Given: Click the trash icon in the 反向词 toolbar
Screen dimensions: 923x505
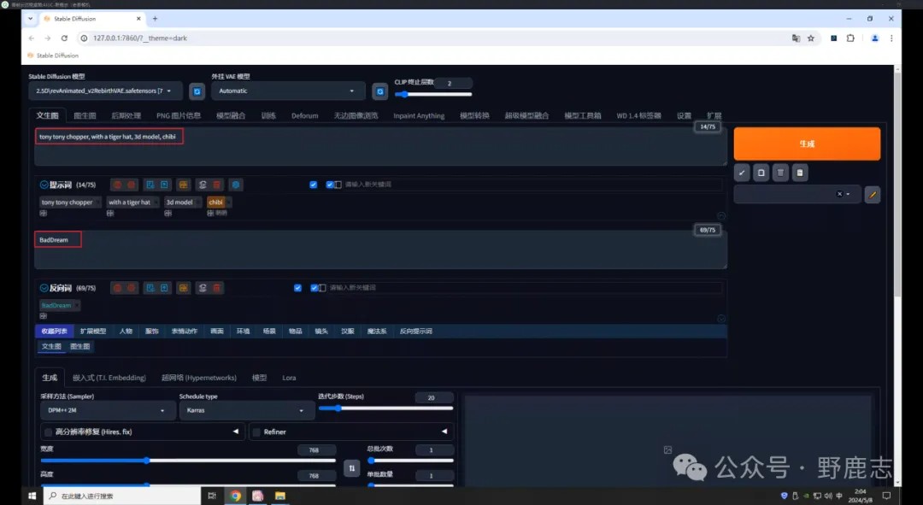Looking at the screenshot, I should click(216, 288).
